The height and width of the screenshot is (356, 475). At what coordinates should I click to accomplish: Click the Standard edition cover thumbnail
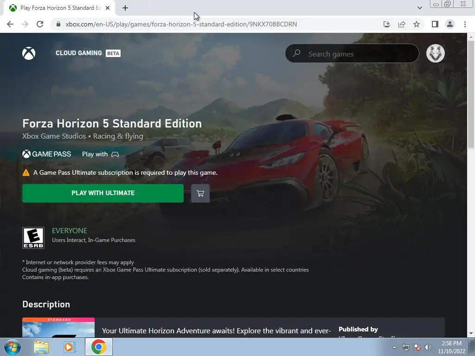(x=58, y=328)
